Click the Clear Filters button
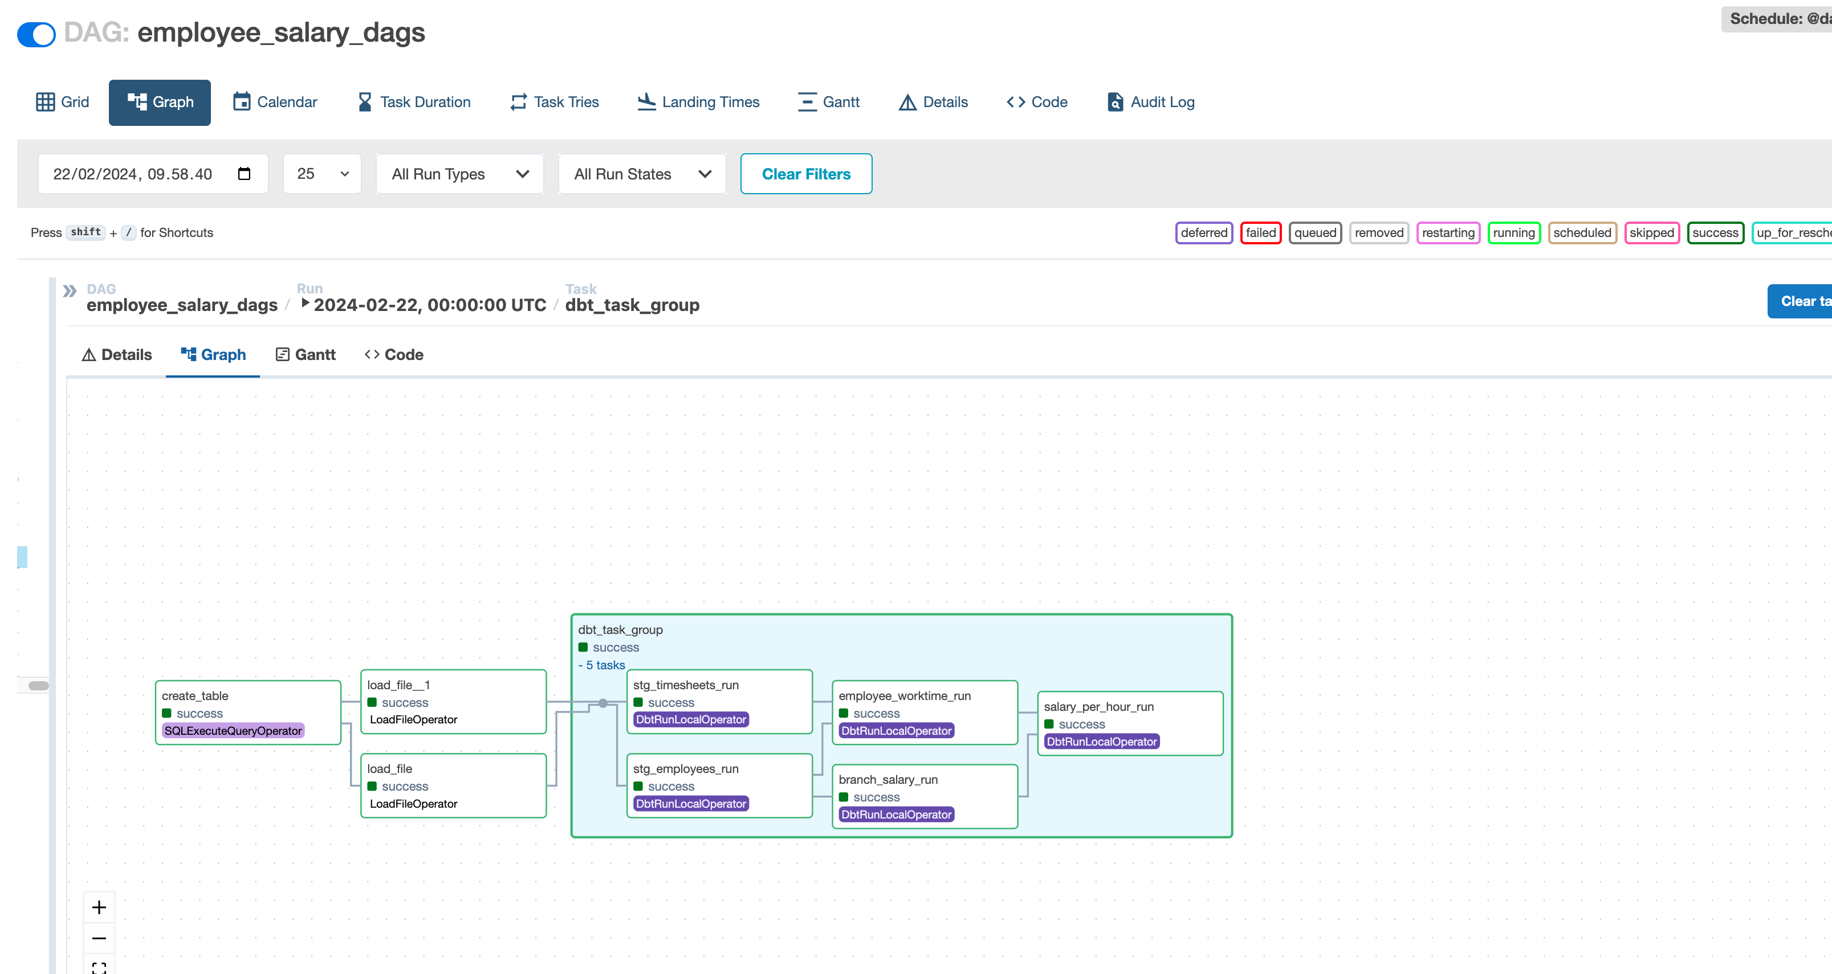This screenshot has height=974, width=1832. pyautogui.click(x=806, y=173)
